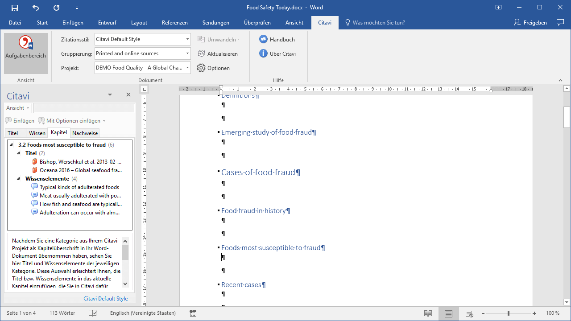
Task: Close the Citavi task pane
Action: coord(128,95)
